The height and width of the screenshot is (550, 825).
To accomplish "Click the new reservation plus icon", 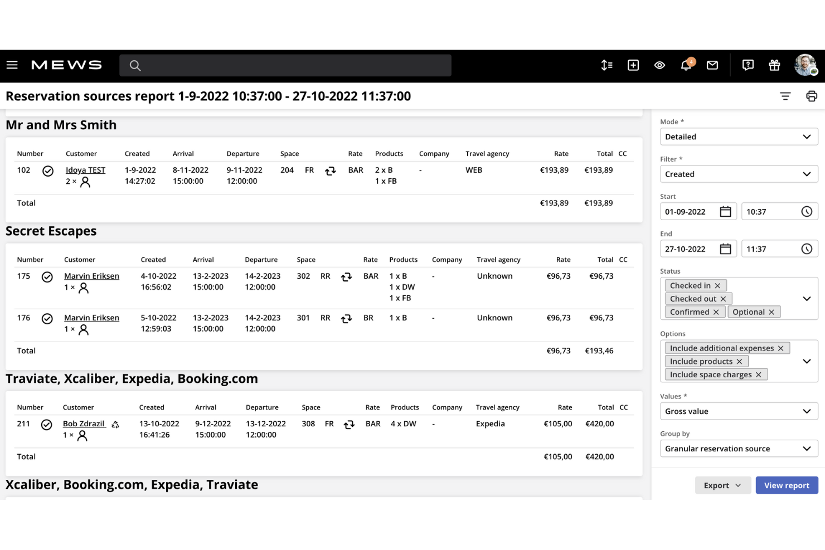I will [633, 65].
